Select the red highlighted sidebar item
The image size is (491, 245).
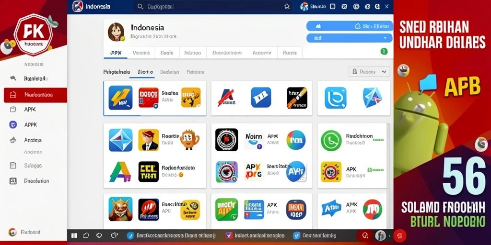[x=35, y=95]
